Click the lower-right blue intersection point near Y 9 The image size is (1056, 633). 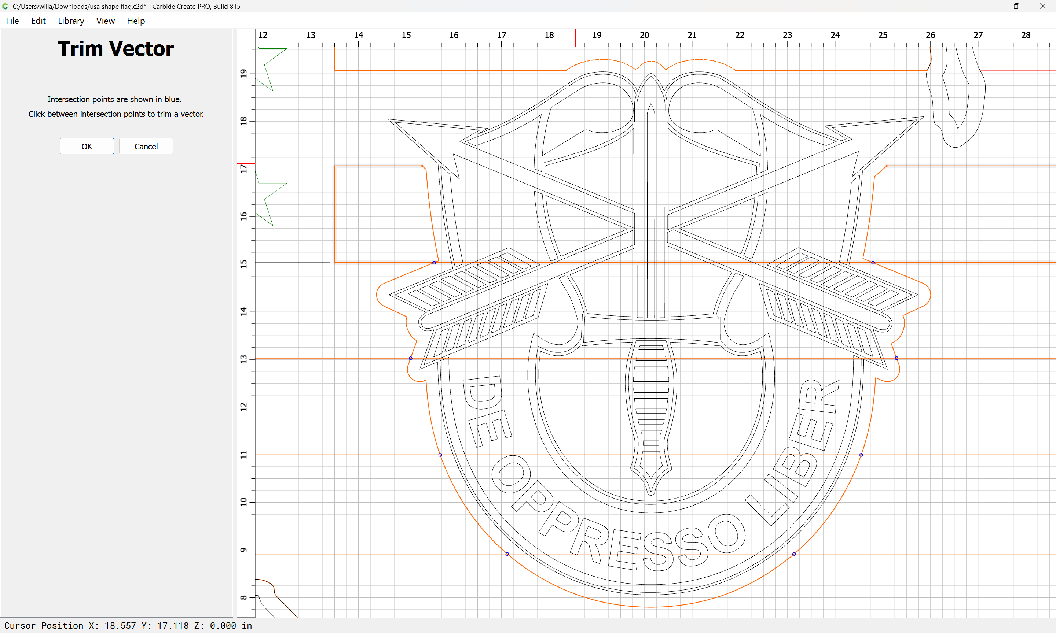(794, 554)
